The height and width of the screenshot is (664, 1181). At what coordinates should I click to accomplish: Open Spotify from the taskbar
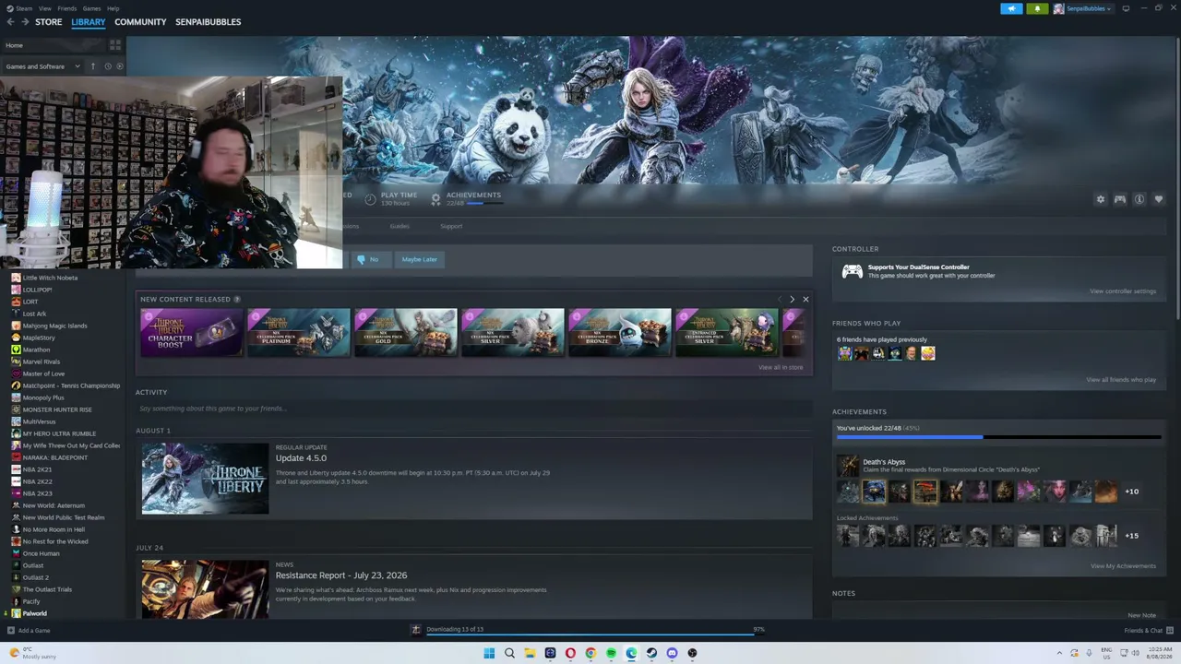coord(611,653)
